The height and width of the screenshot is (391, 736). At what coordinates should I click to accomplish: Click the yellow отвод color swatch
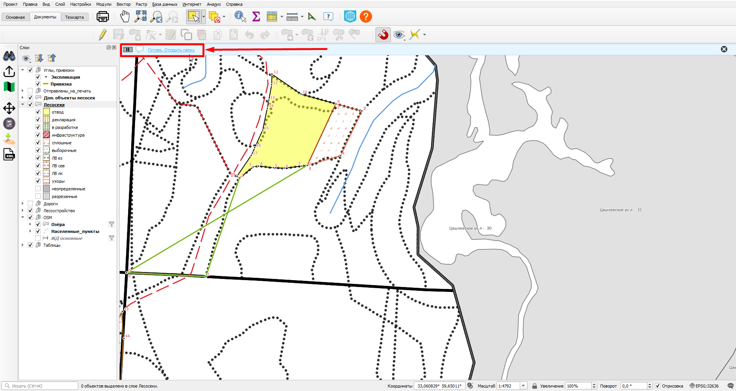pos(46,112)
